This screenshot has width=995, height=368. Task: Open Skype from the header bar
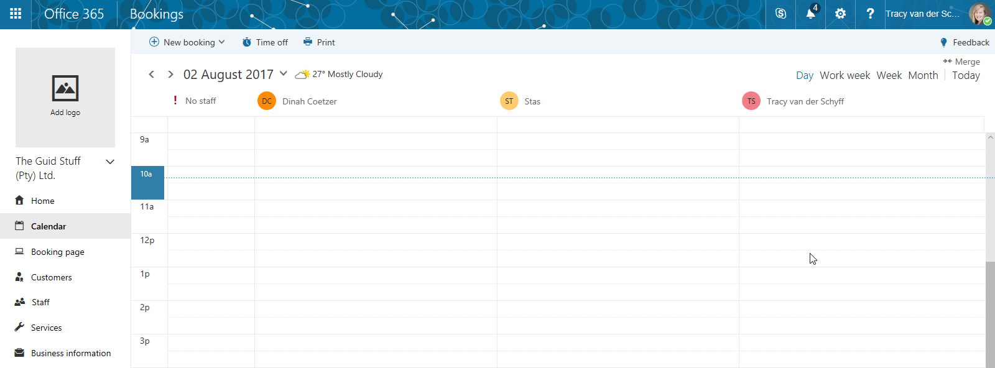pos(780,14)
